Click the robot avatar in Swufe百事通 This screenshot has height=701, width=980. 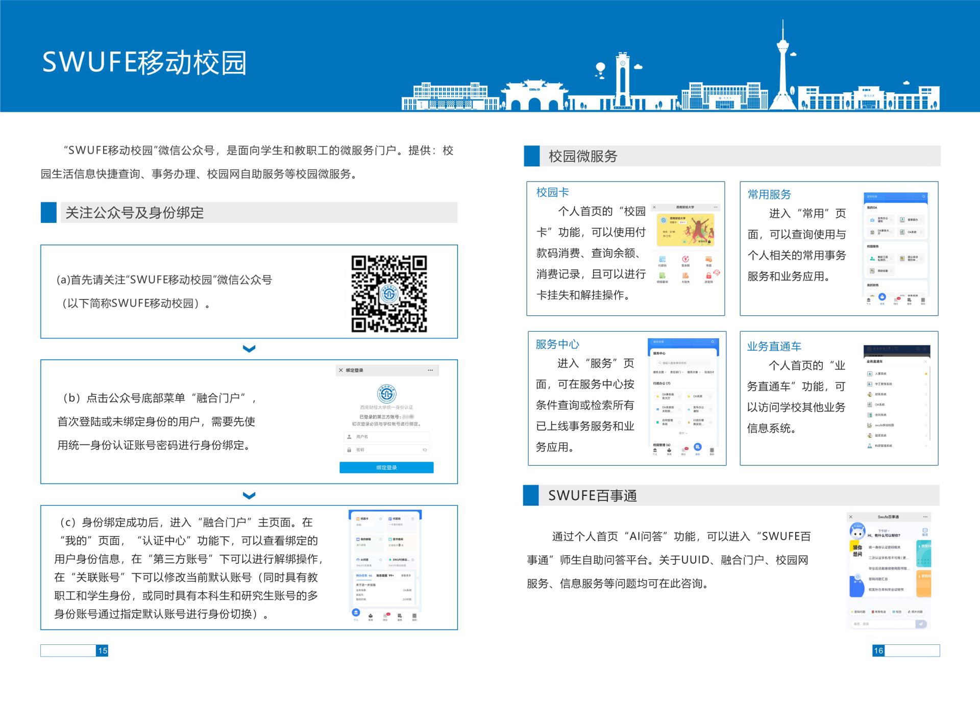[857, 531]
